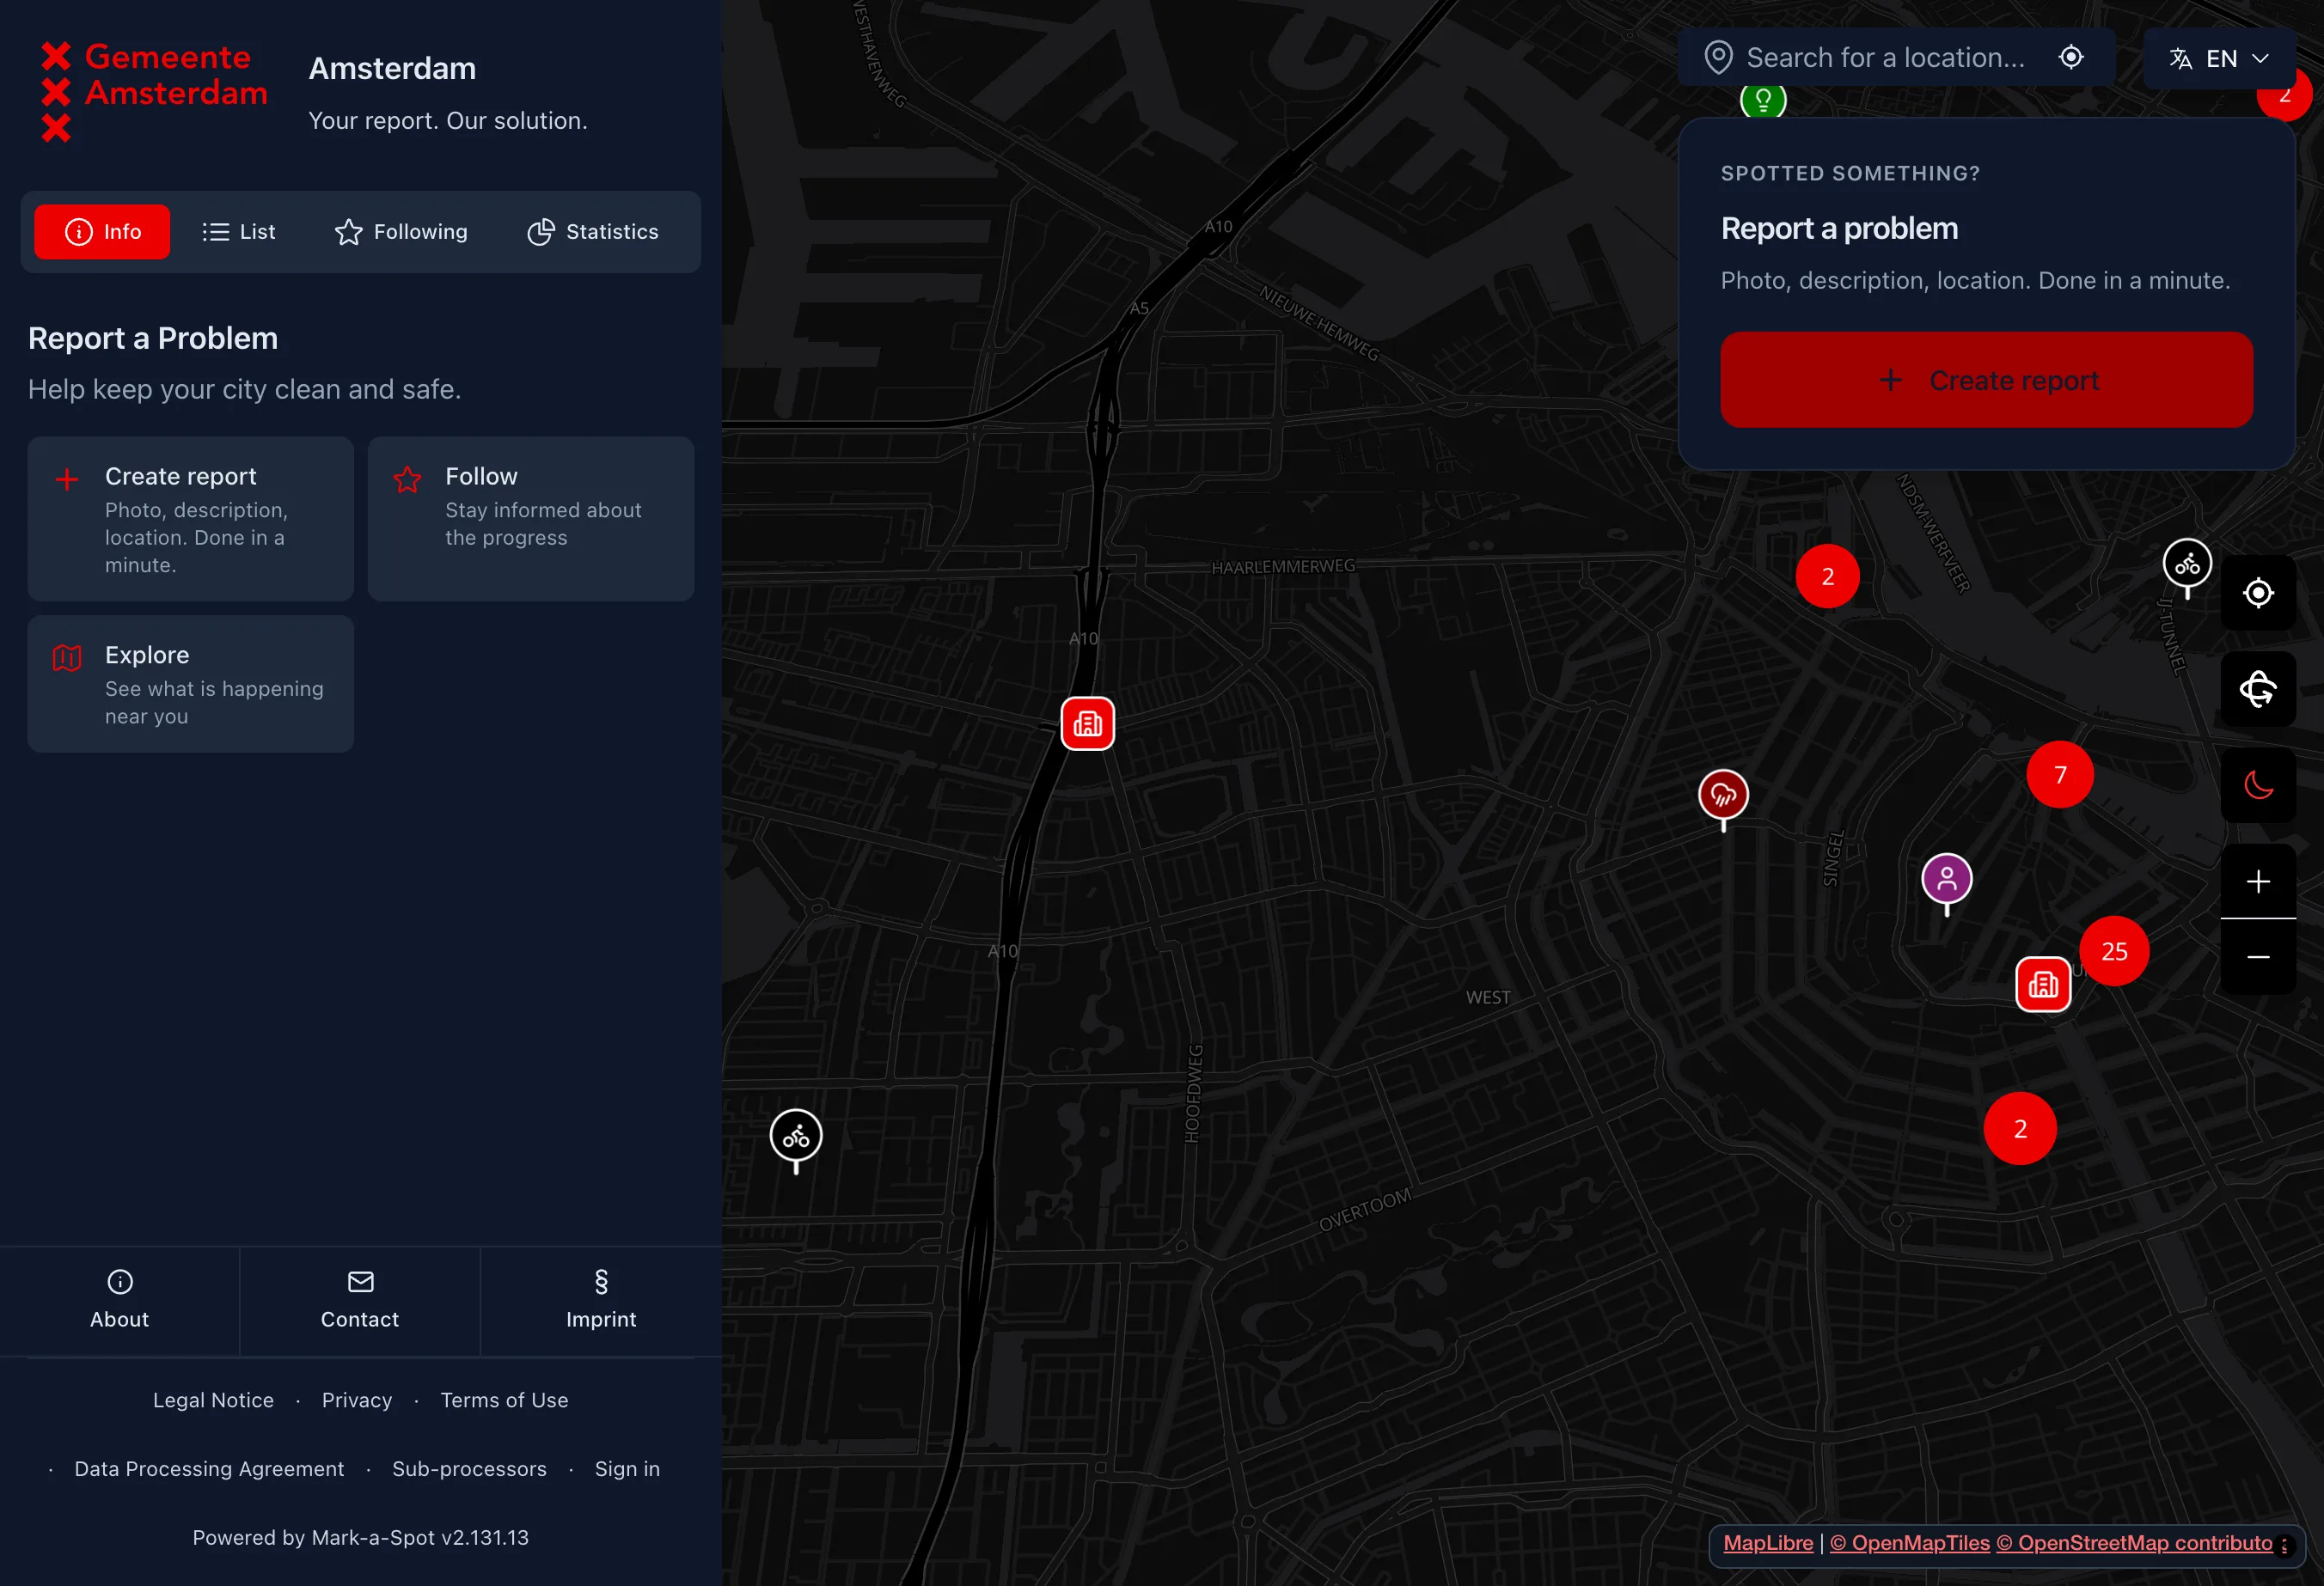The image size is (2324, 1586).
Task: Select the green lightbulb map marker
Action: tap(1763, 100)
